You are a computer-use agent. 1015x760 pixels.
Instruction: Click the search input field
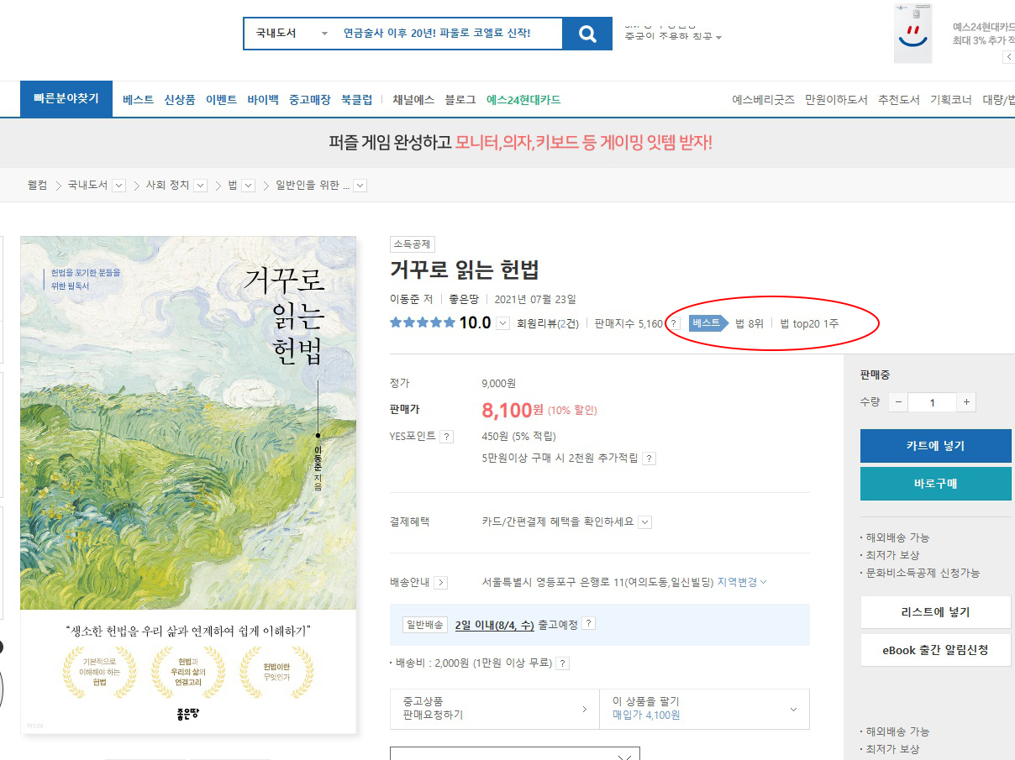click(x=449, y=34)
